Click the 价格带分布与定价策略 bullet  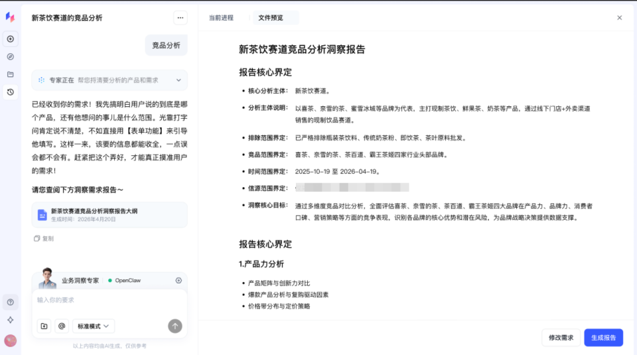279,307
